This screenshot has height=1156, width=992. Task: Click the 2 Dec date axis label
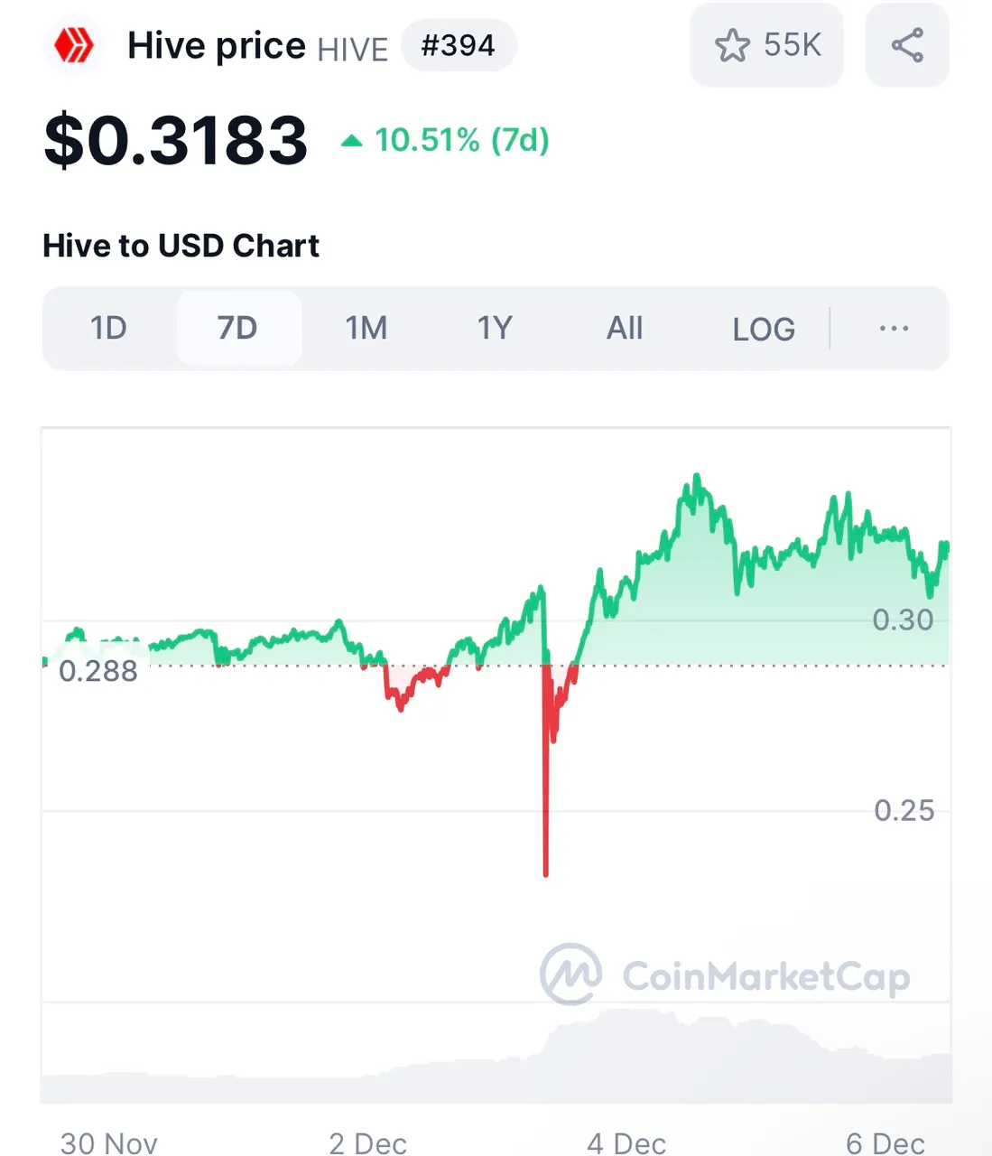367,1143
